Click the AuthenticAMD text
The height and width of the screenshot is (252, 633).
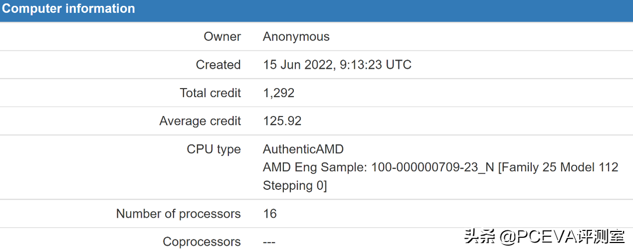click(x=303, y=149)
